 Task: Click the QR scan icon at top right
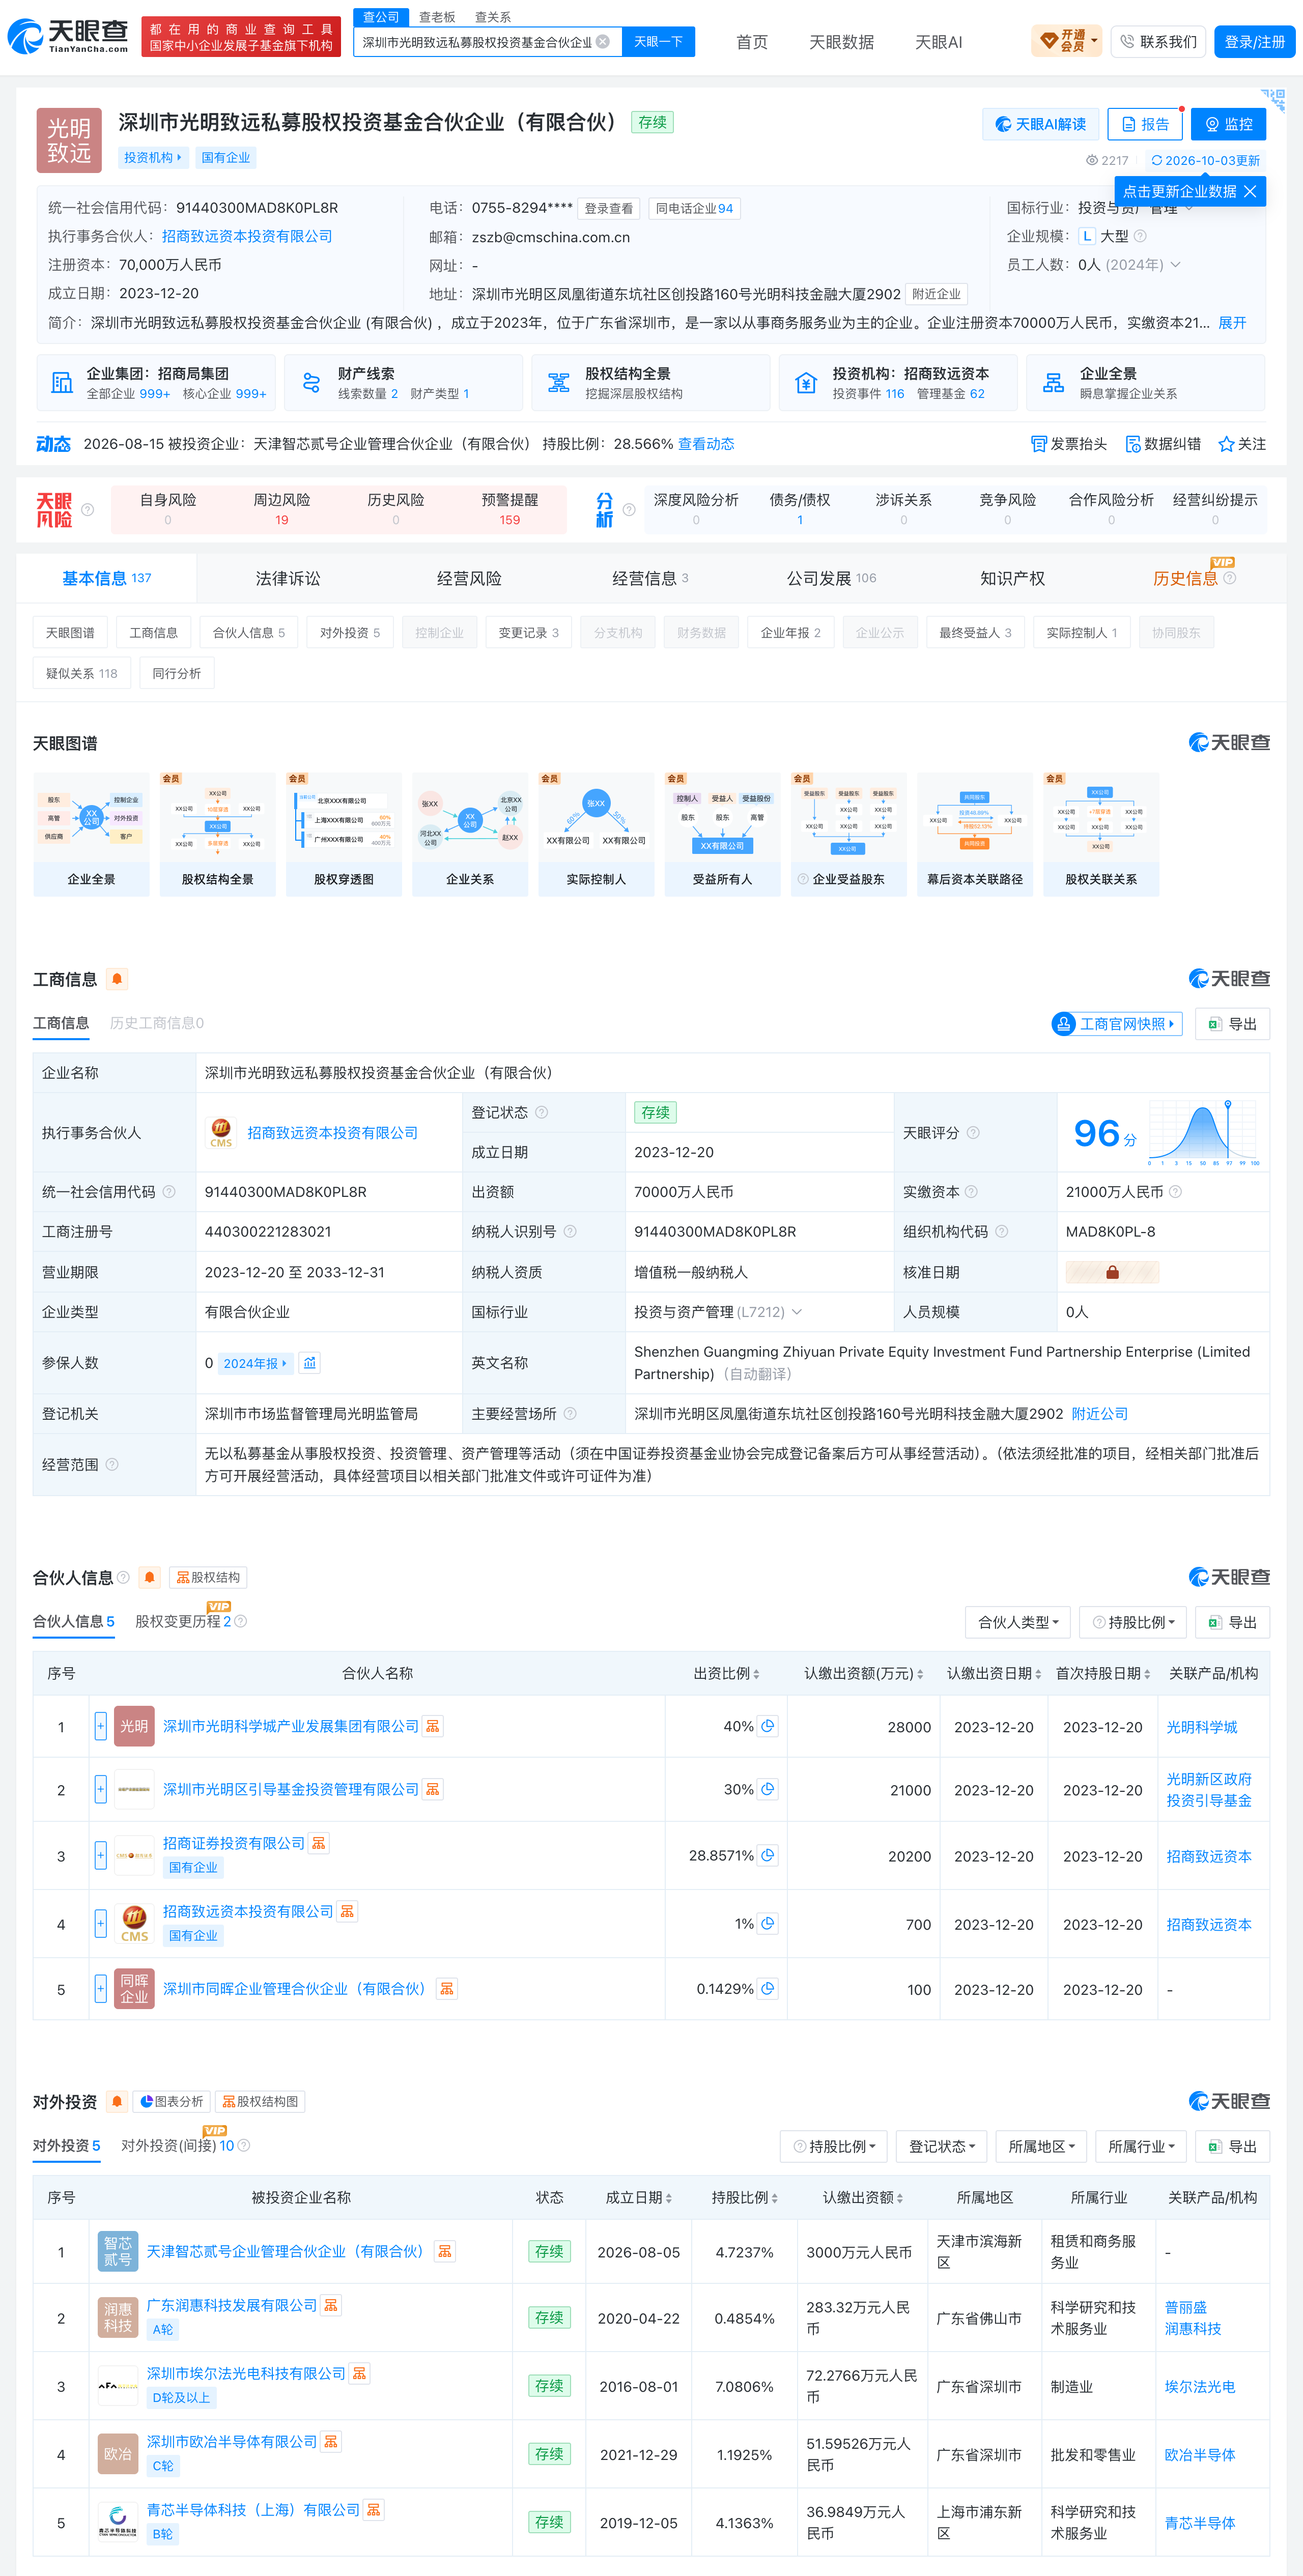(x=1273, y=99)
